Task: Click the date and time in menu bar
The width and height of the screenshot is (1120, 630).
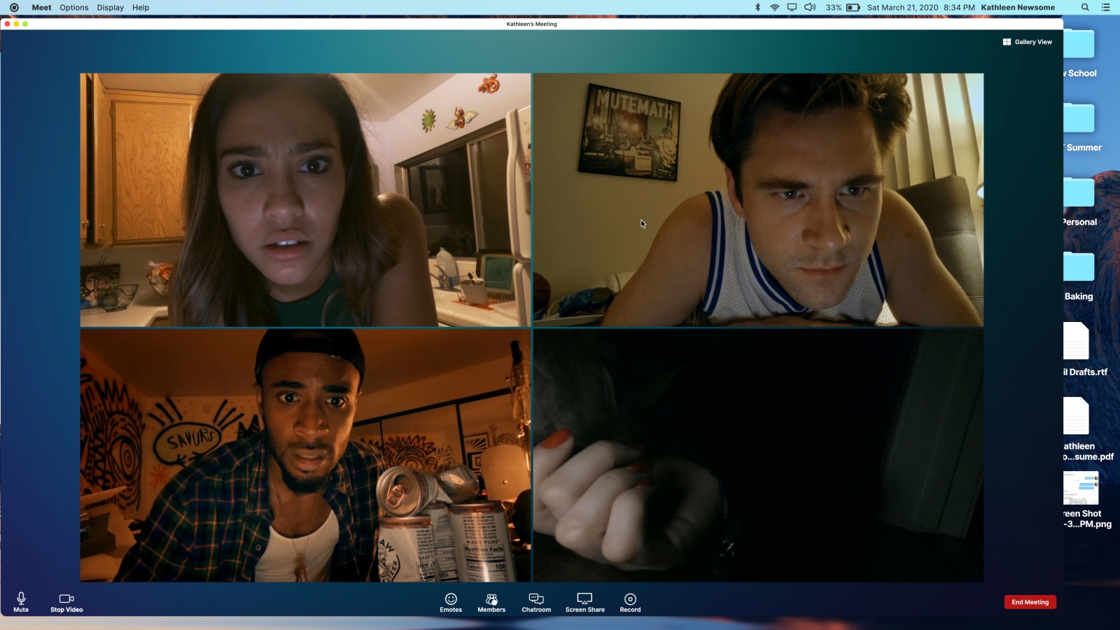Action: [x=920, y=8]
